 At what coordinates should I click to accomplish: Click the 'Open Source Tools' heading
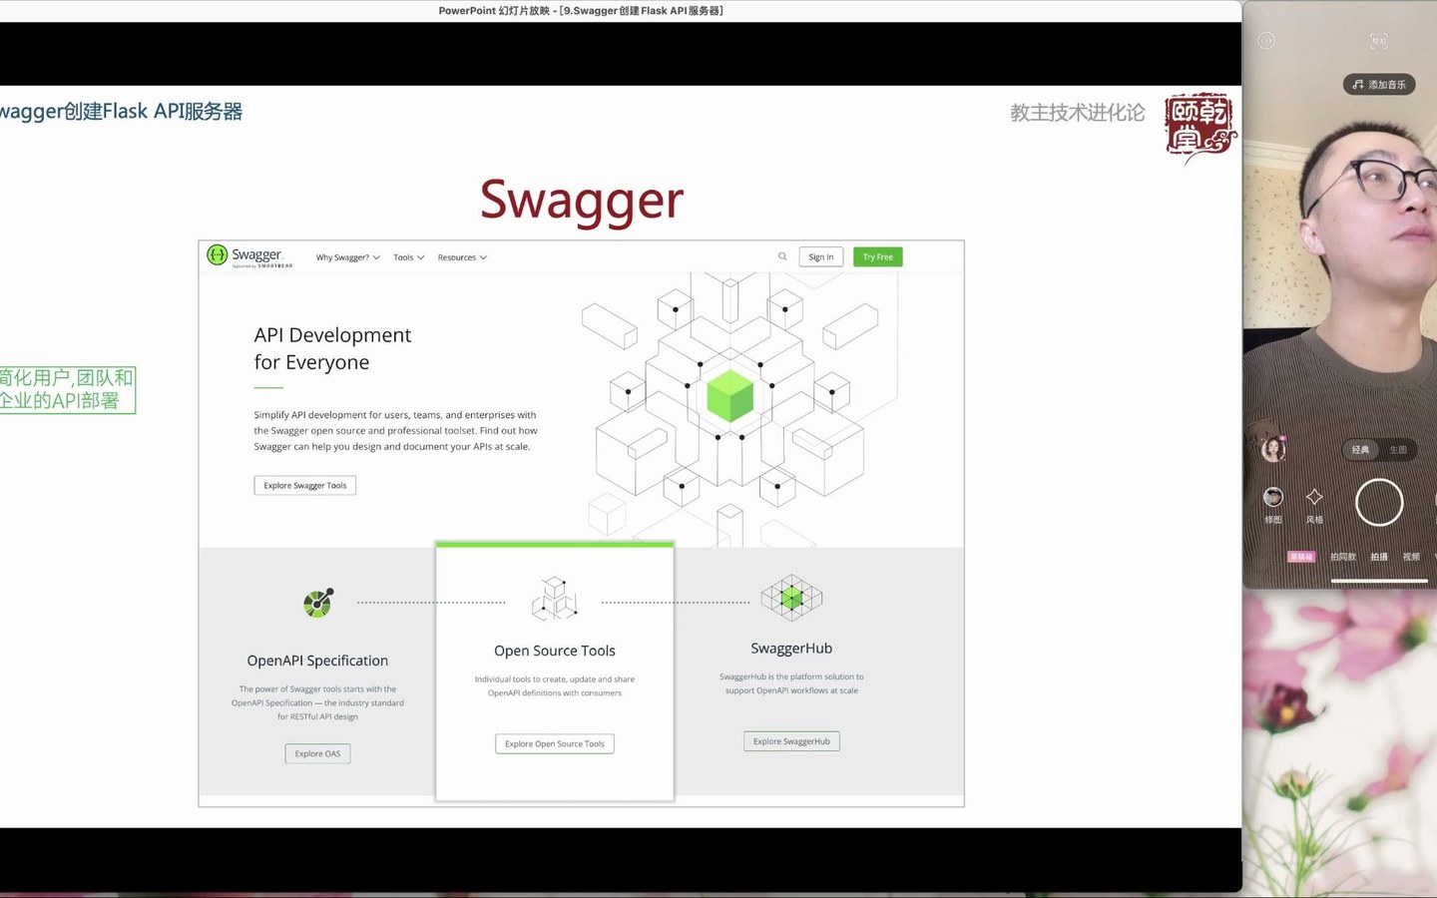point(555,651)
